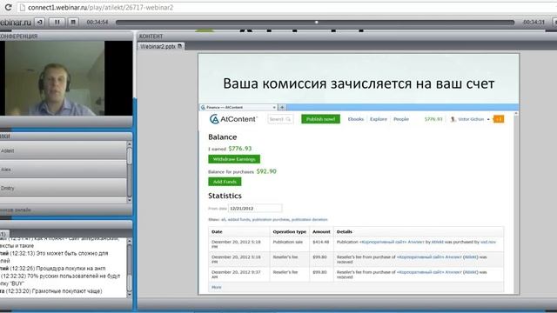Open the Victor Gichun user dropdown
Viewport: 557px width, 313px height.
(x=470, y=119)
